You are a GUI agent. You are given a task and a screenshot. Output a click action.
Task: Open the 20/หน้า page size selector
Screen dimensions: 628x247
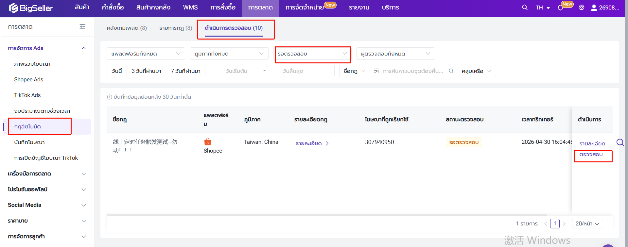pyautogui.click(x=587, y=223)
